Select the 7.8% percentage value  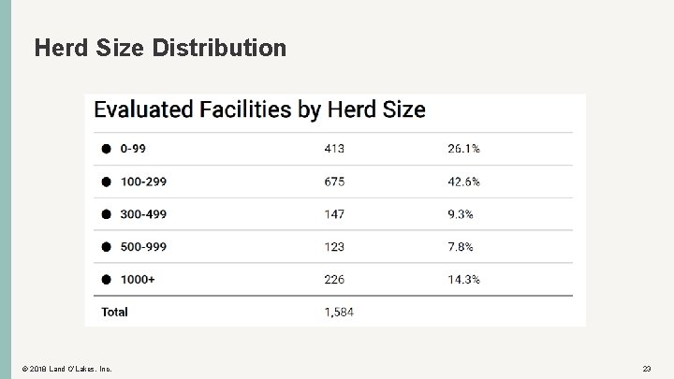tap(461, 247)
